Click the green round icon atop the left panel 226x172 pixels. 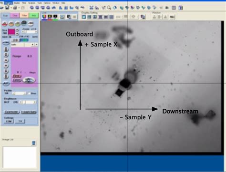point(18,24)
